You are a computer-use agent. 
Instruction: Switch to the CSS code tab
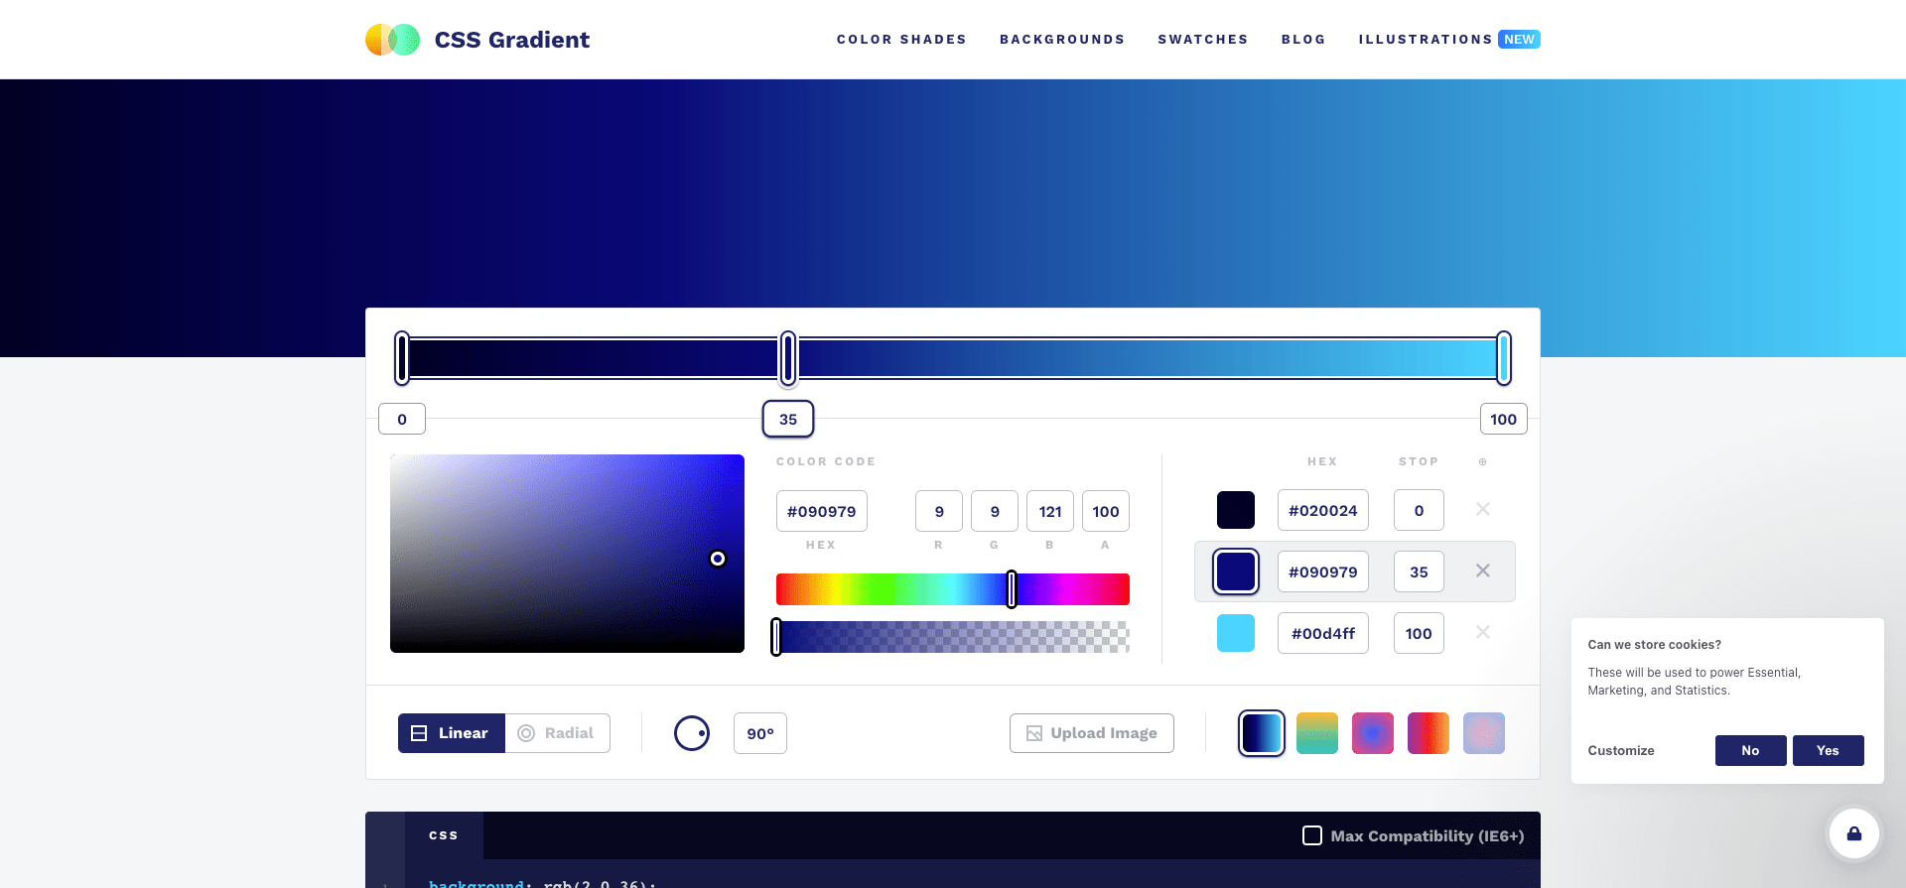(x=444, y=835)
